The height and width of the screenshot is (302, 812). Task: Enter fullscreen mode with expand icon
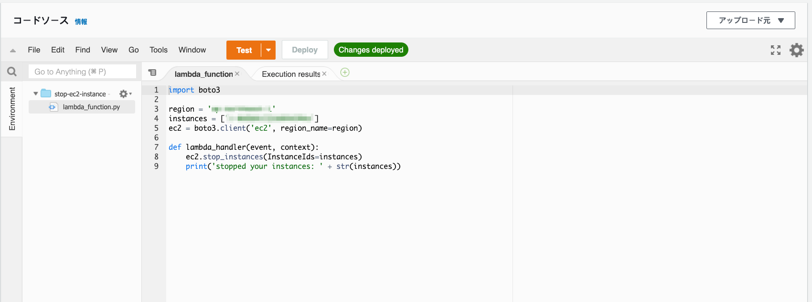click(775, 50)
